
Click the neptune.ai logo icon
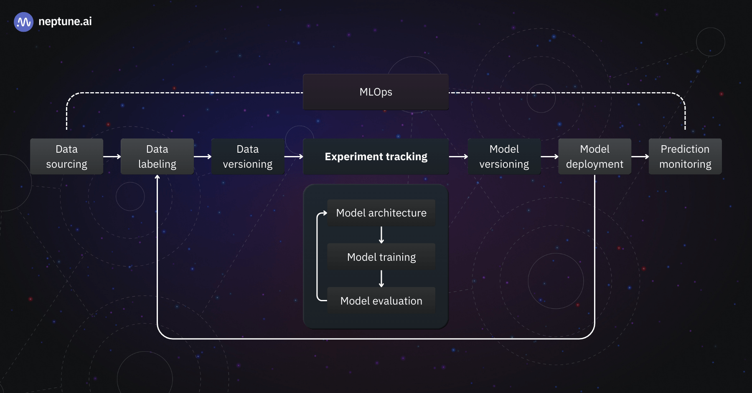[x=23, y=22]
